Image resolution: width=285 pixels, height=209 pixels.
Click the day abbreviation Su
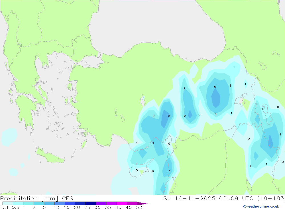pos(167,198)
